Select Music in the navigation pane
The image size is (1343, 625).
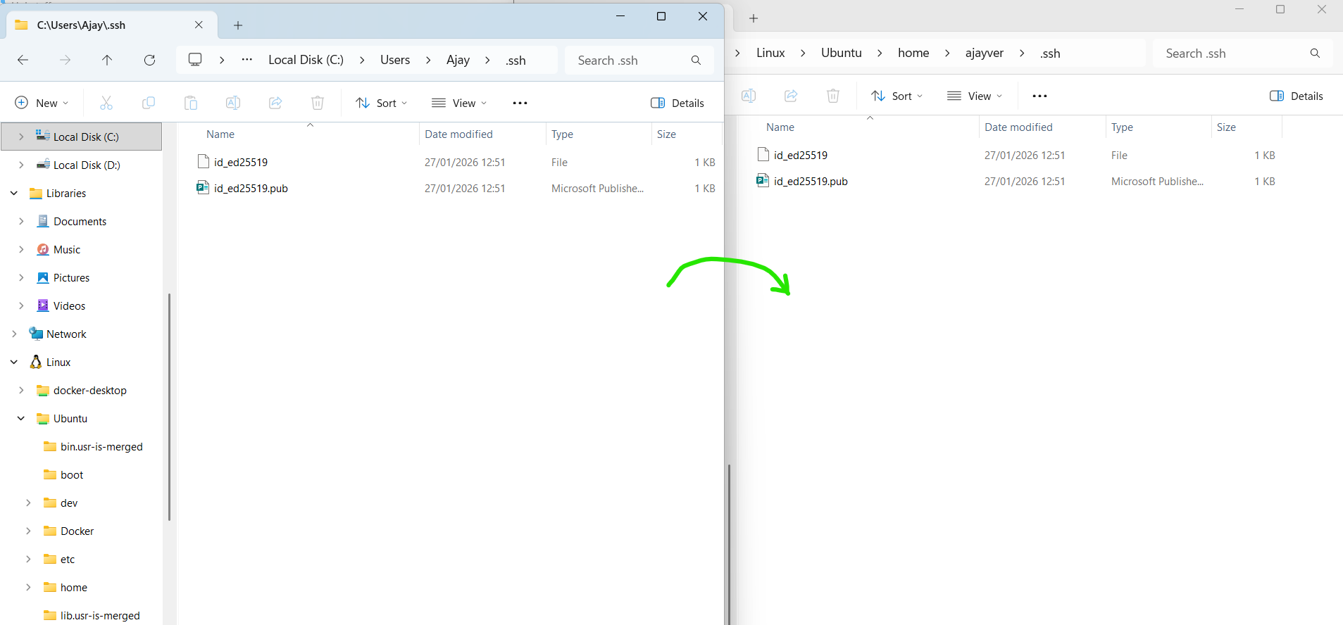(67, 249)
